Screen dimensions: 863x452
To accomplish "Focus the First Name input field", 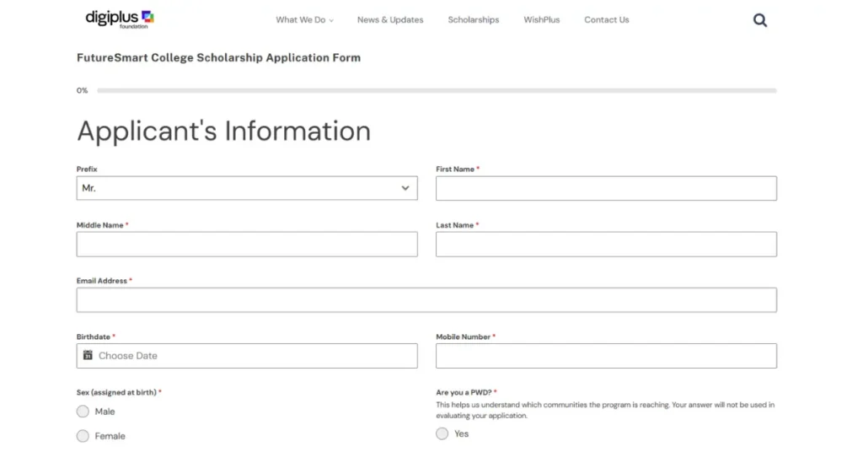I will pyautogui.click(x=607, y=188).
